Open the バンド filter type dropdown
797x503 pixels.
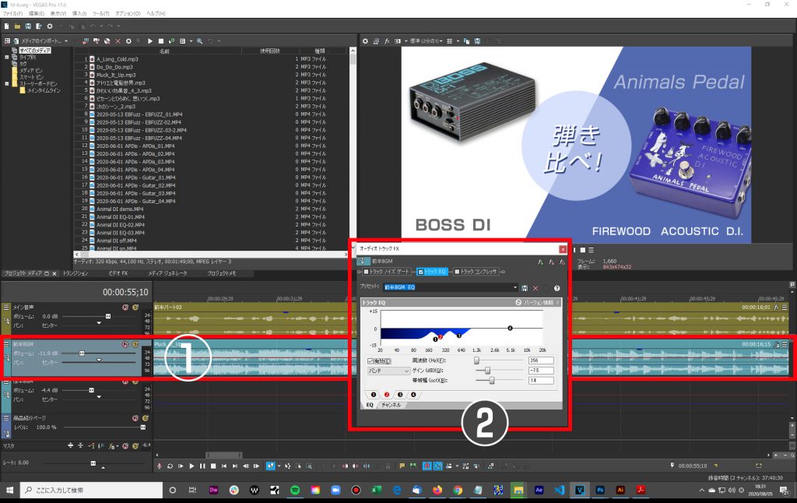click(x=388, y=371)
